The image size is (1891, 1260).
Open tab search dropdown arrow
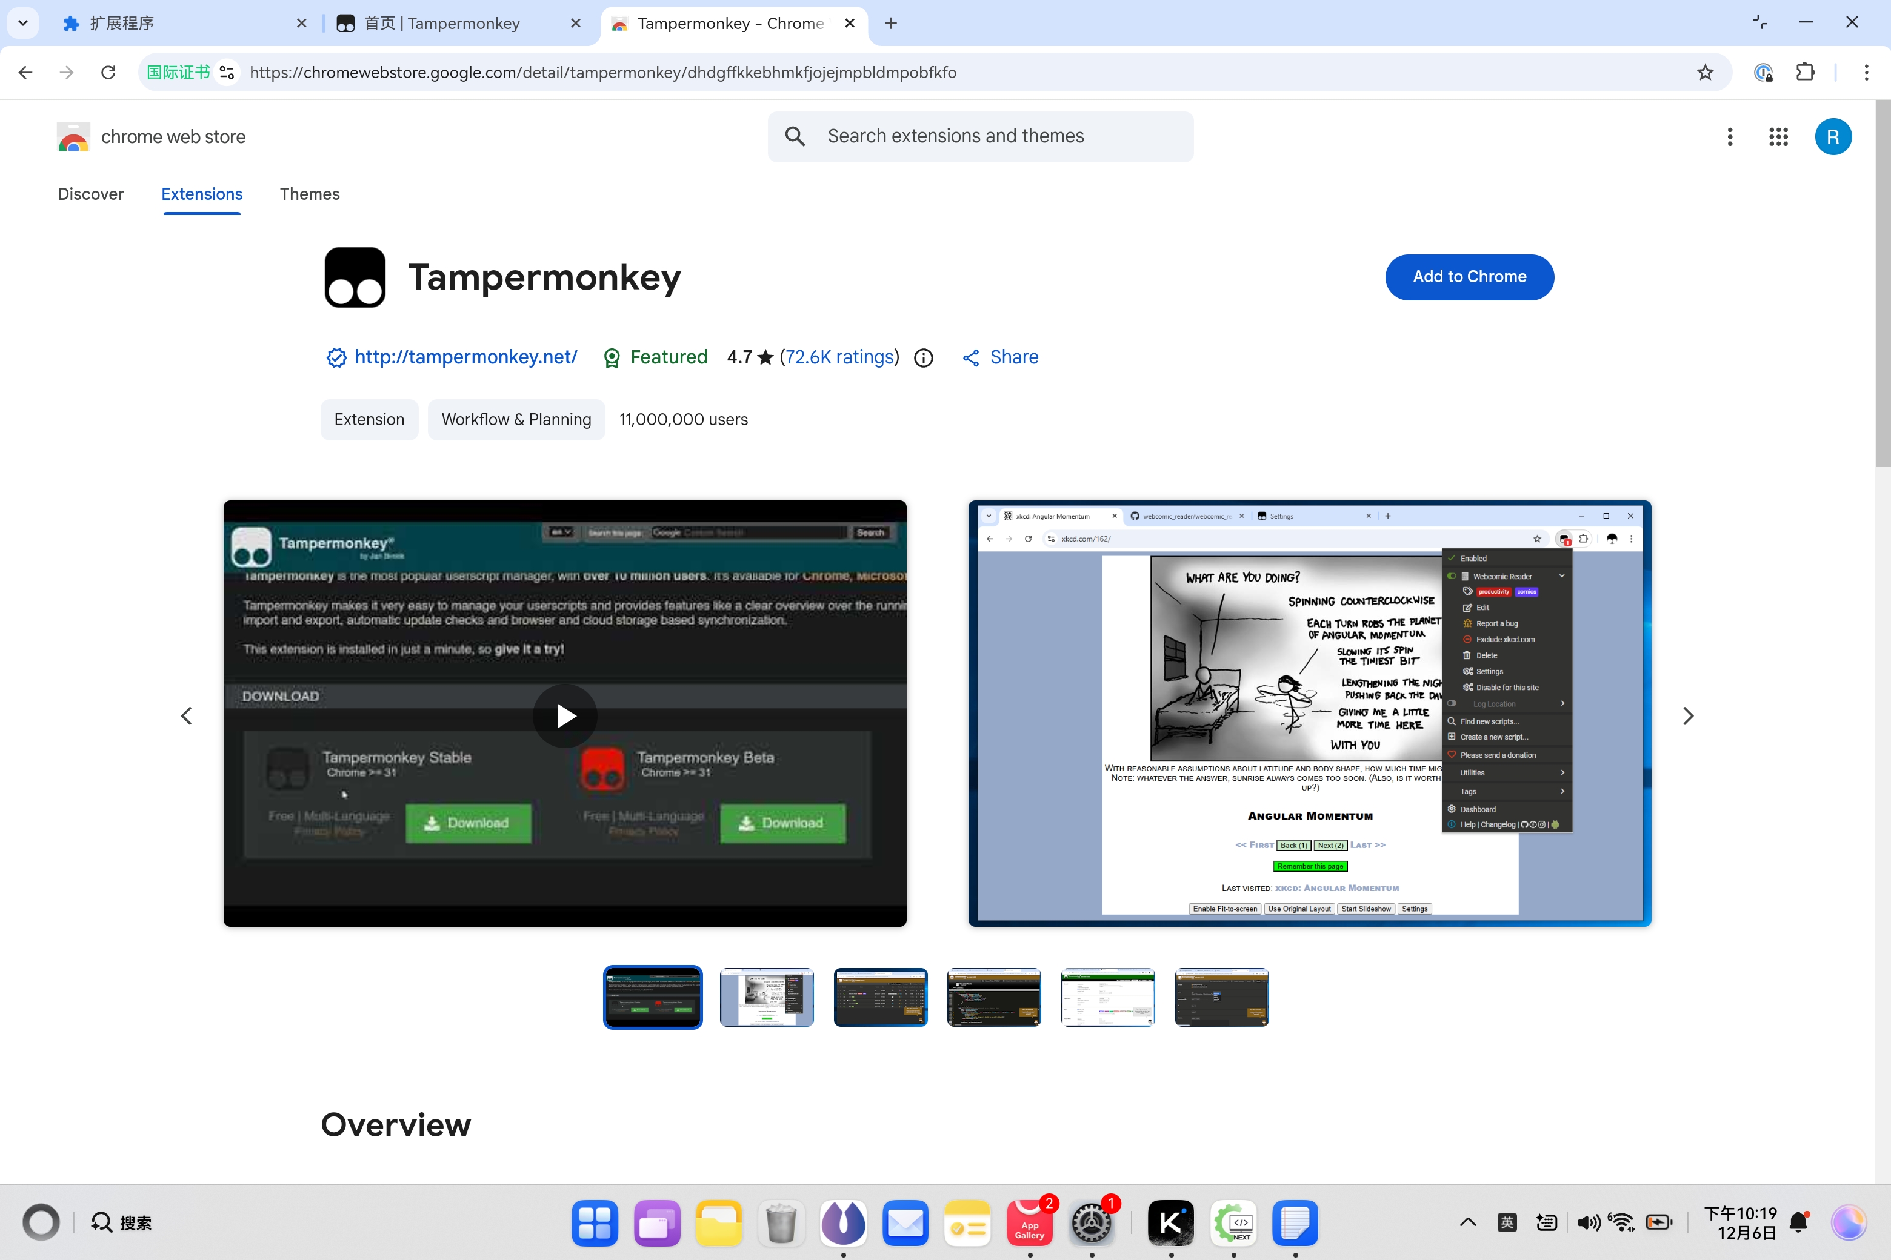coord(22,23)
